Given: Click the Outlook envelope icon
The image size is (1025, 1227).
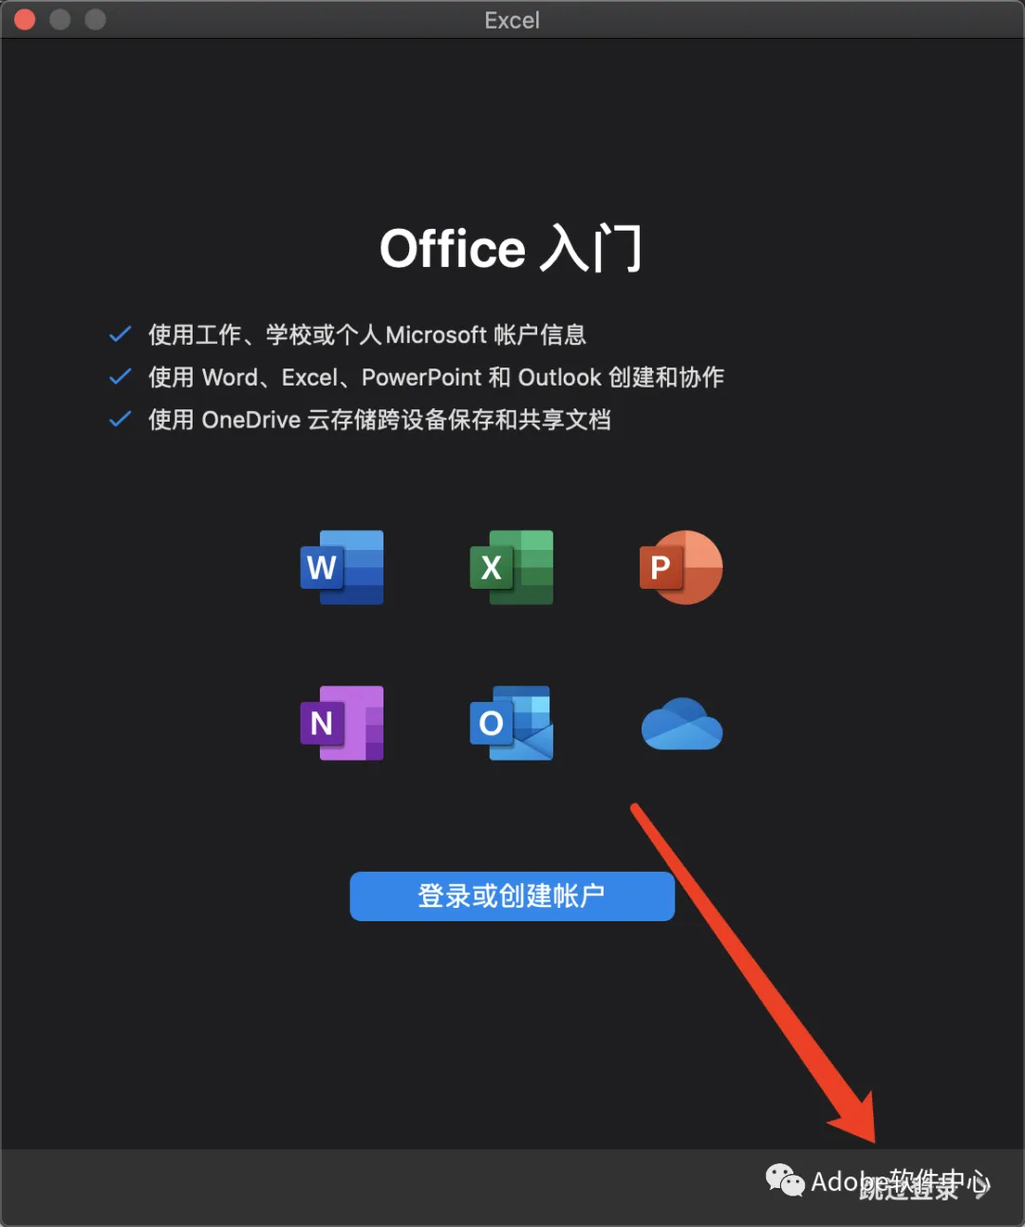Looking at the screenshot, I should tap(512, 723).
